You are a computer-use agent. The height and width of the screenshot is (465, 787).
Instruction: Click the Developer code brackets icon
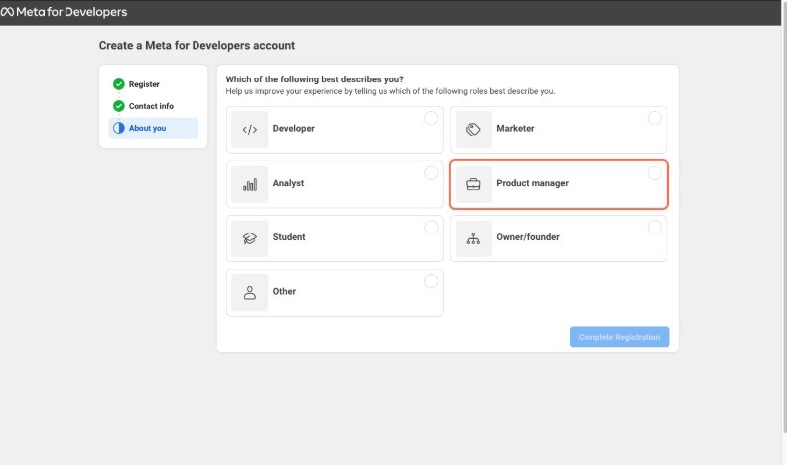tap(249, 130)
